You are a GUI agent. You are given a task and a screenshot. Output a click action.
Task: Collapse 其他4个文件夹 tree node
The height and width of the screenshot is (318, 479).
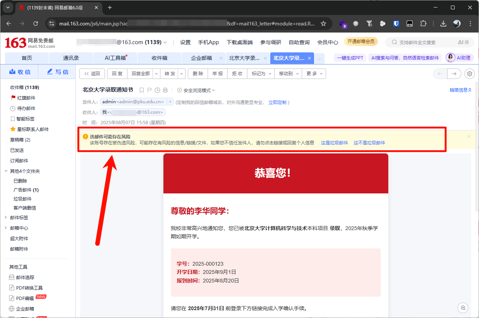pos(6,171)
